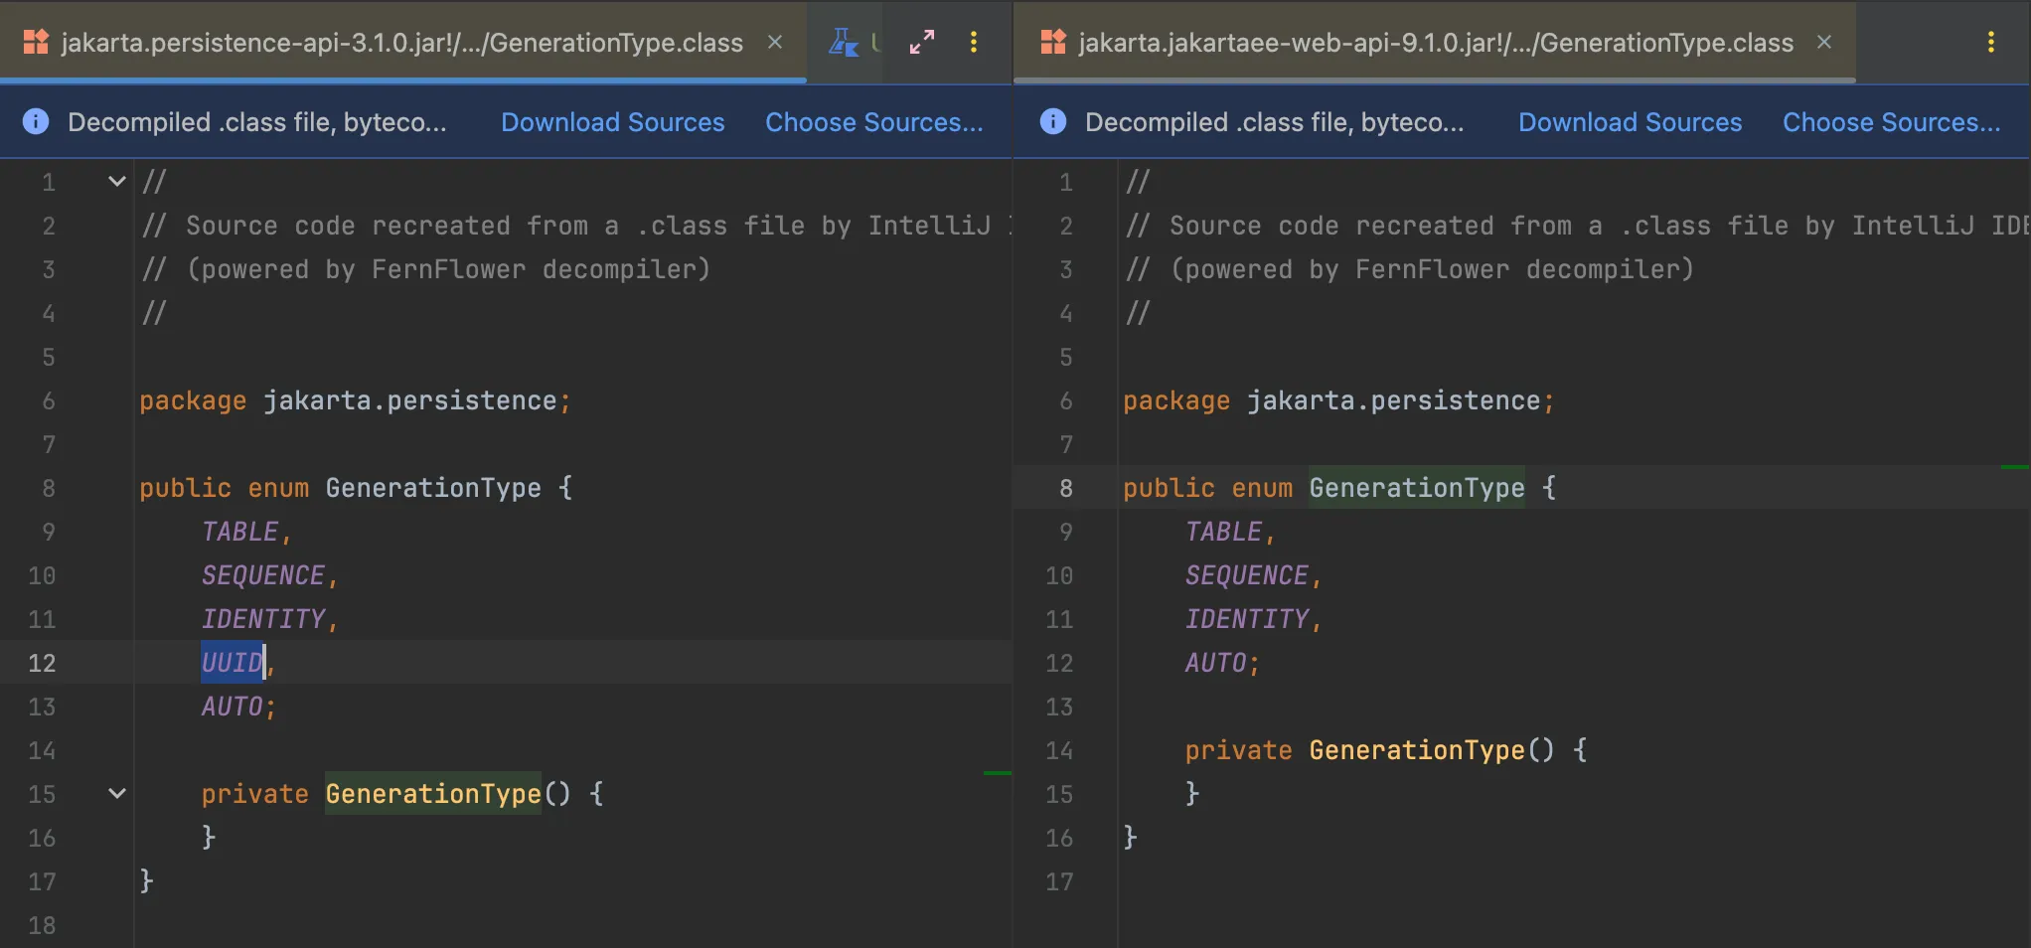Click the AUTO constant in the right editor
Image resolution: width=2031 pixels, height=948 pixels.
(1215, 663)
